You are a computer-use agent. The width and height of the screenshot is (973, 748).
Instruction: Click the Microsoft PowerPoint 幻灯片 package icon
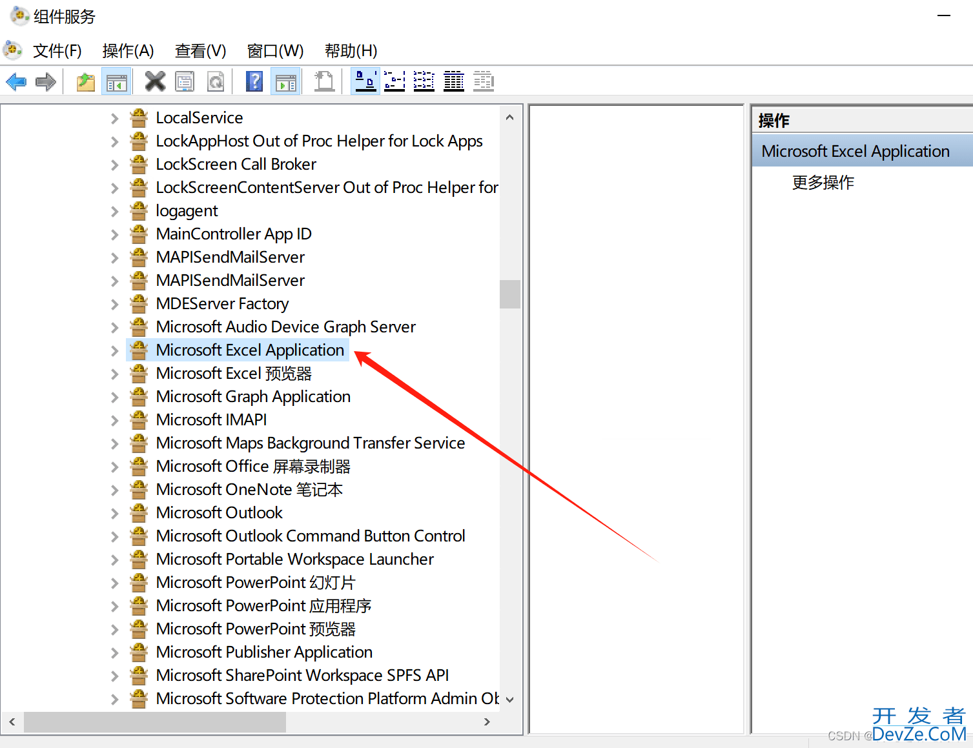[x=139, y=583]
